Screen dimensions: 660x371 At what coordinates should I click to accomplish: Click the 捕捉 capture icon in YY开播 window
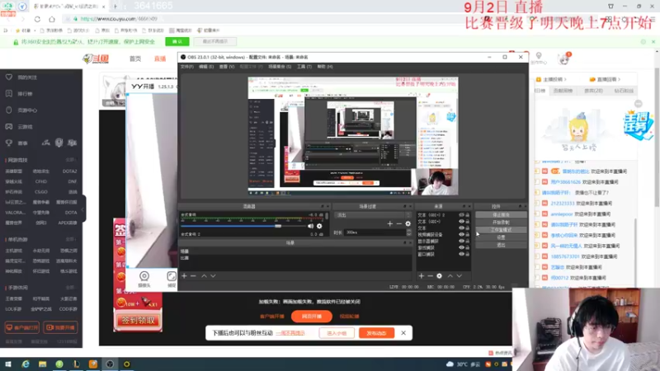[x=172, y=279]
